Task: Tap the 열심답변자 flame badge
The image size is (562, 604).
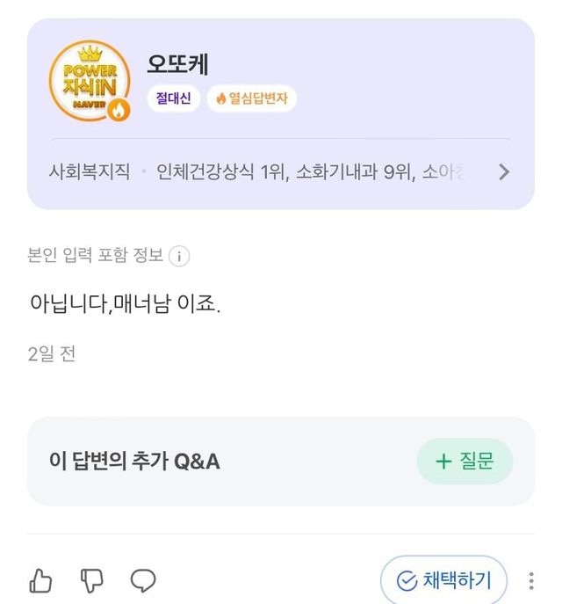Action: coord(251,98)
